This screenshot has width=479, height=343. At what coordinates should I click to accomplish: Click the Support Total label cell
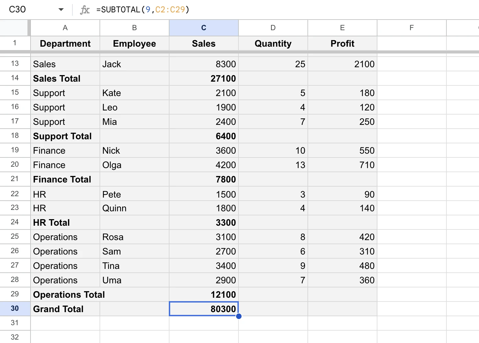(65, 136)
